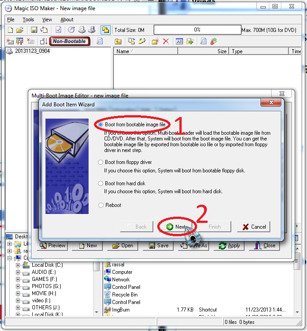The height and width of the screenshot is (331, 307).
Task: Select the ImgBurn shortcut in file list
Action: click(x=120, y=310)
